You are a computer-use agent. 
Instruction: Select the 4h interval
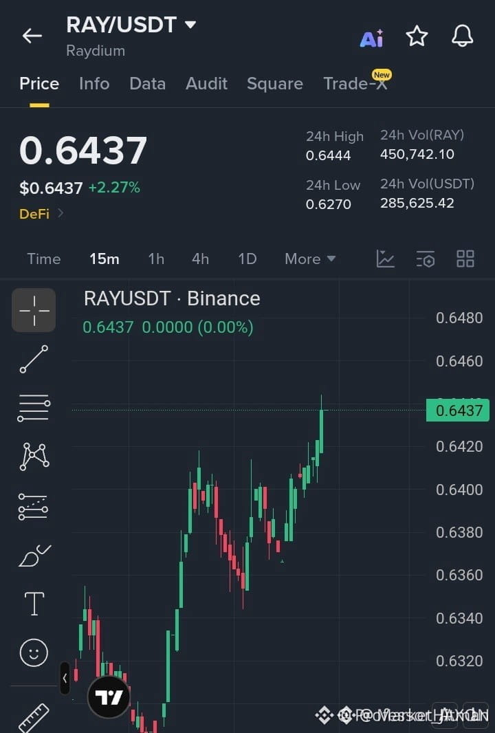(x=200, y=259)
